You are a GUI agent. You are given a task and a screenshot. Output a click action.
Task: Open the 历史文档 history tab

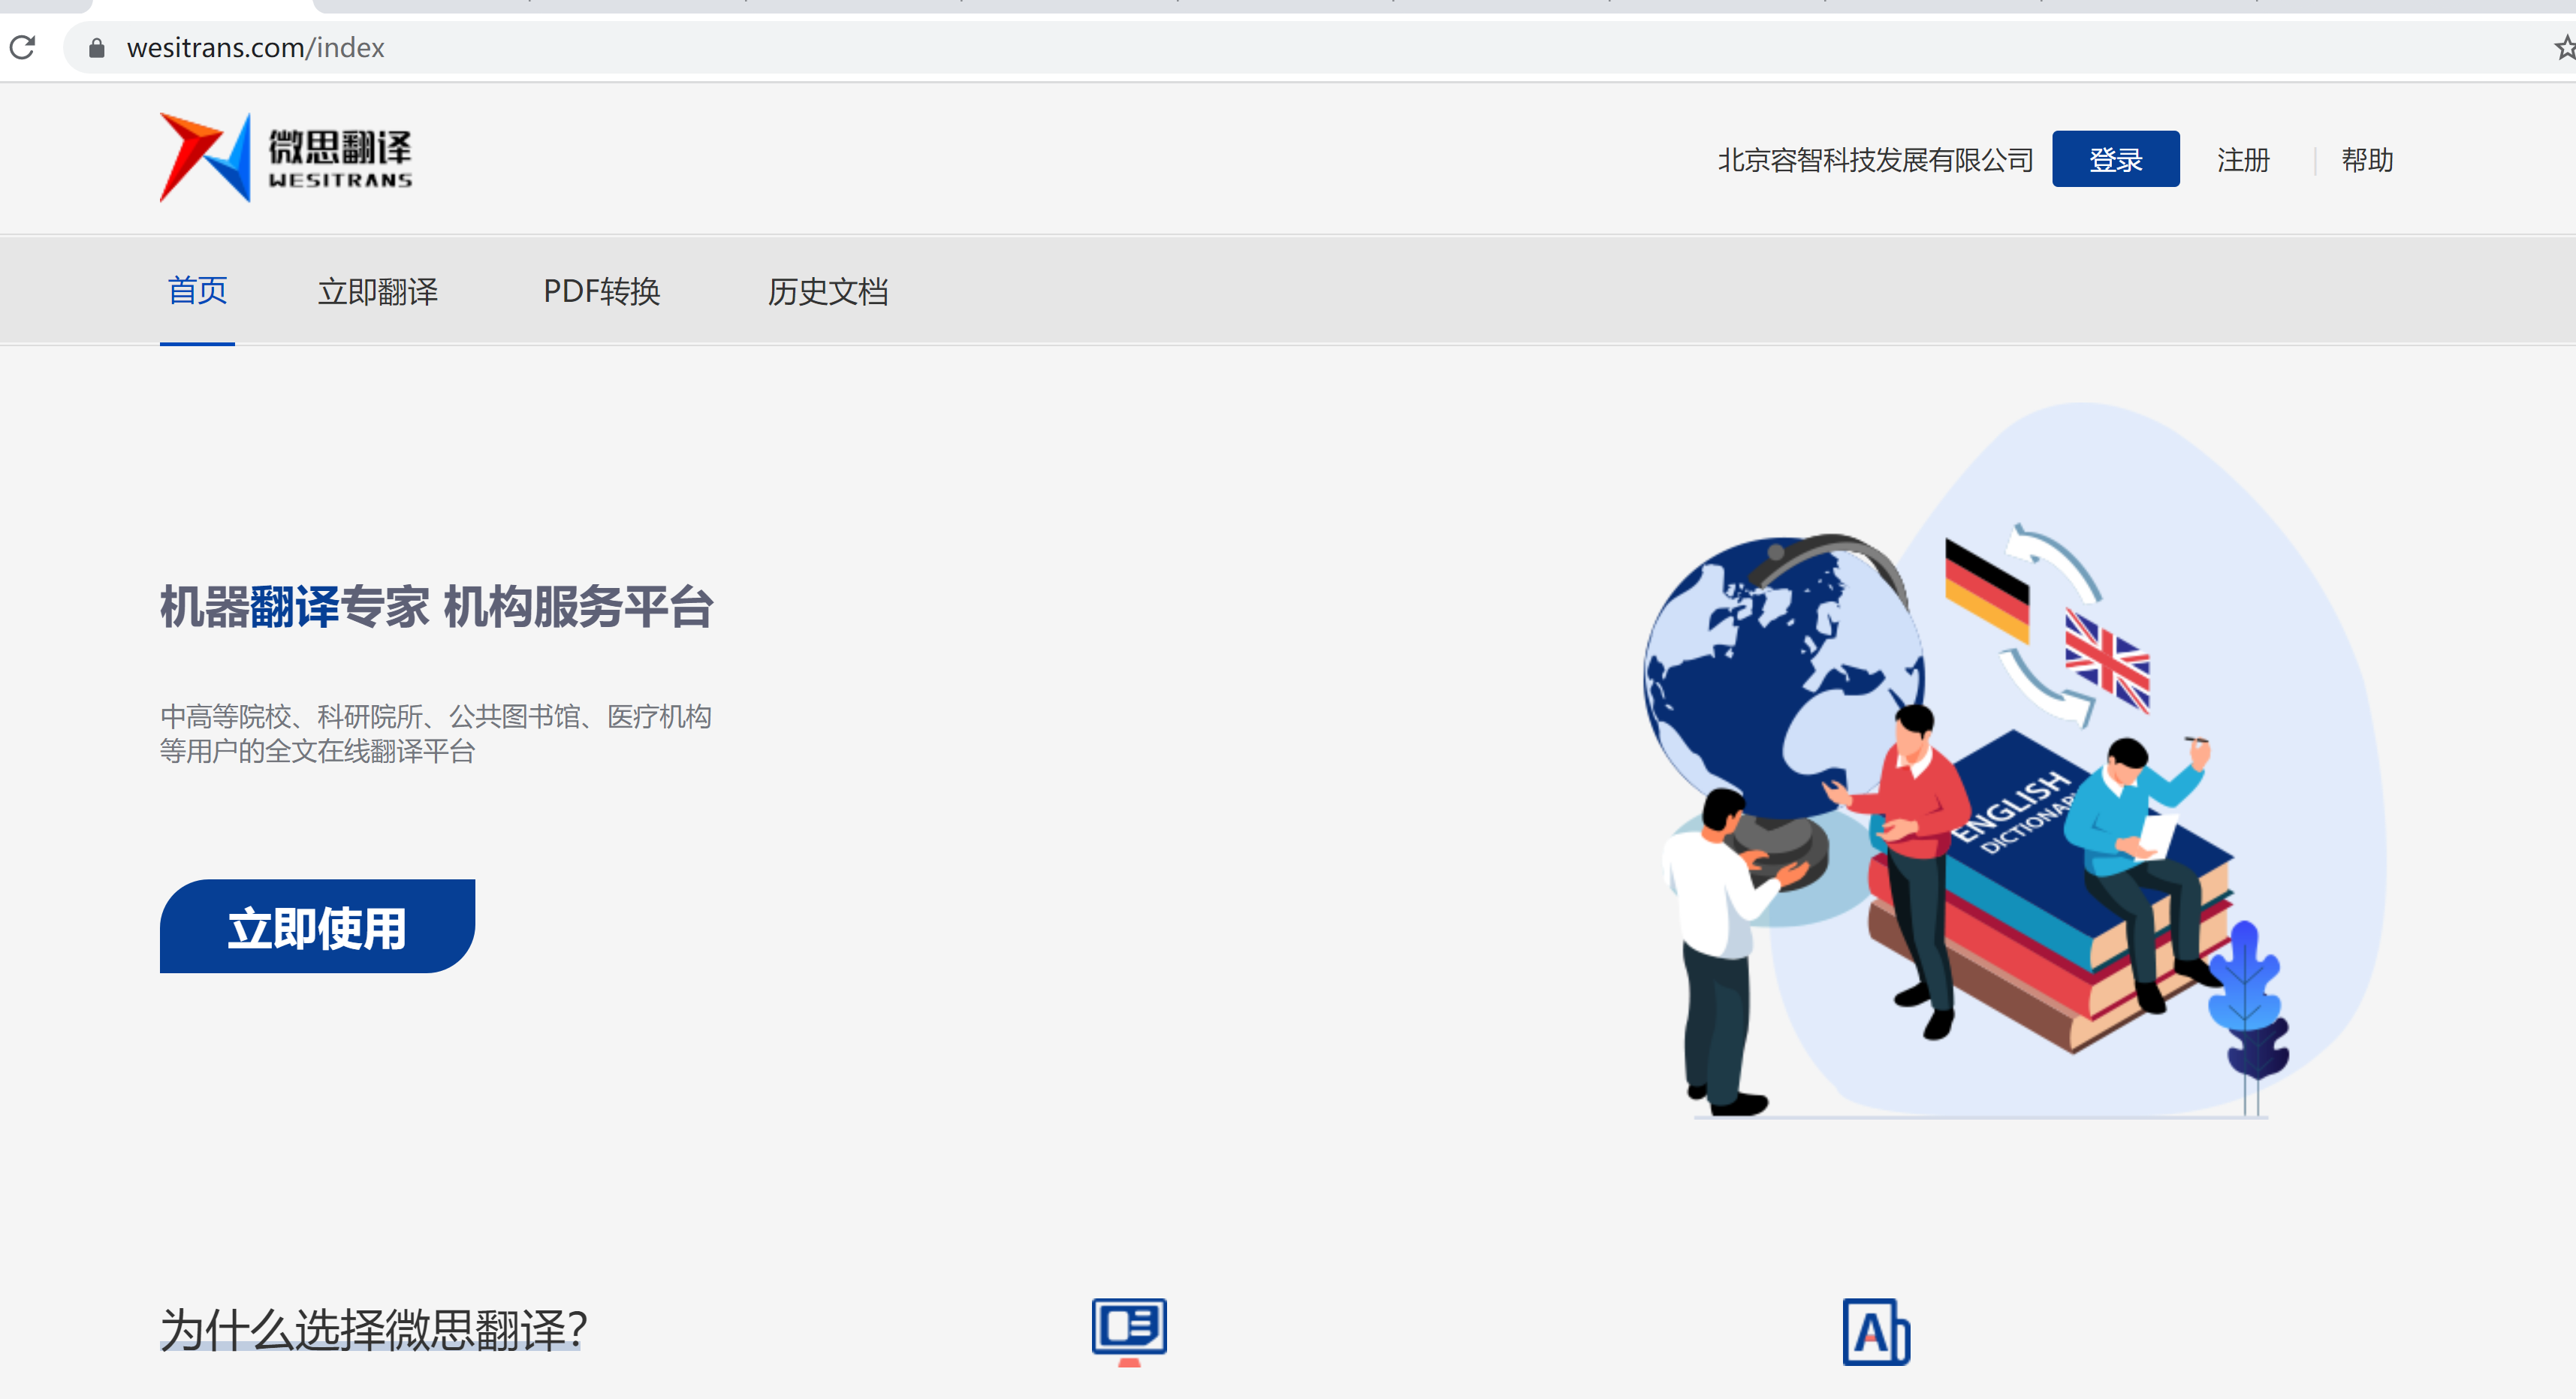click(x=827, y=292)
